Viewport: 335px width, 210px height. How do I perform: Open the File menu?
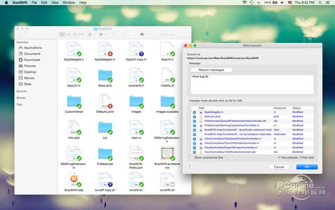point(34,3)
